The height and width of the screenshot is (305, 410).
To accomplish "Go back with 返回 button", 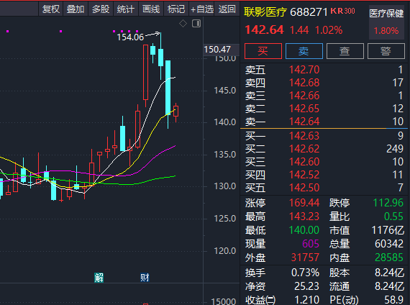I will coord(227,9).
